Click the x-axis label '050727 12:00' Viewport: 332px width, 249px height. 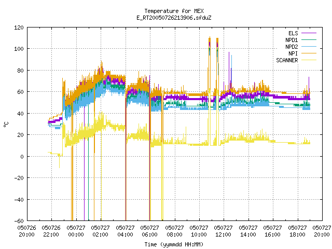coord(224,231)
